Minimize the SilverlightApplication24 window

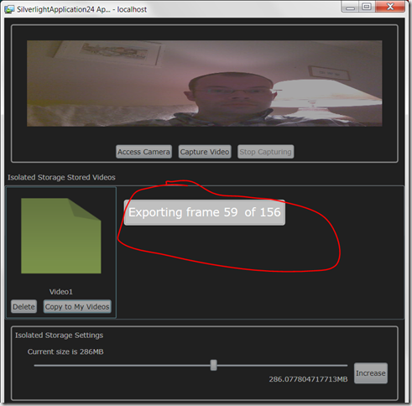[x=350, y=7]
